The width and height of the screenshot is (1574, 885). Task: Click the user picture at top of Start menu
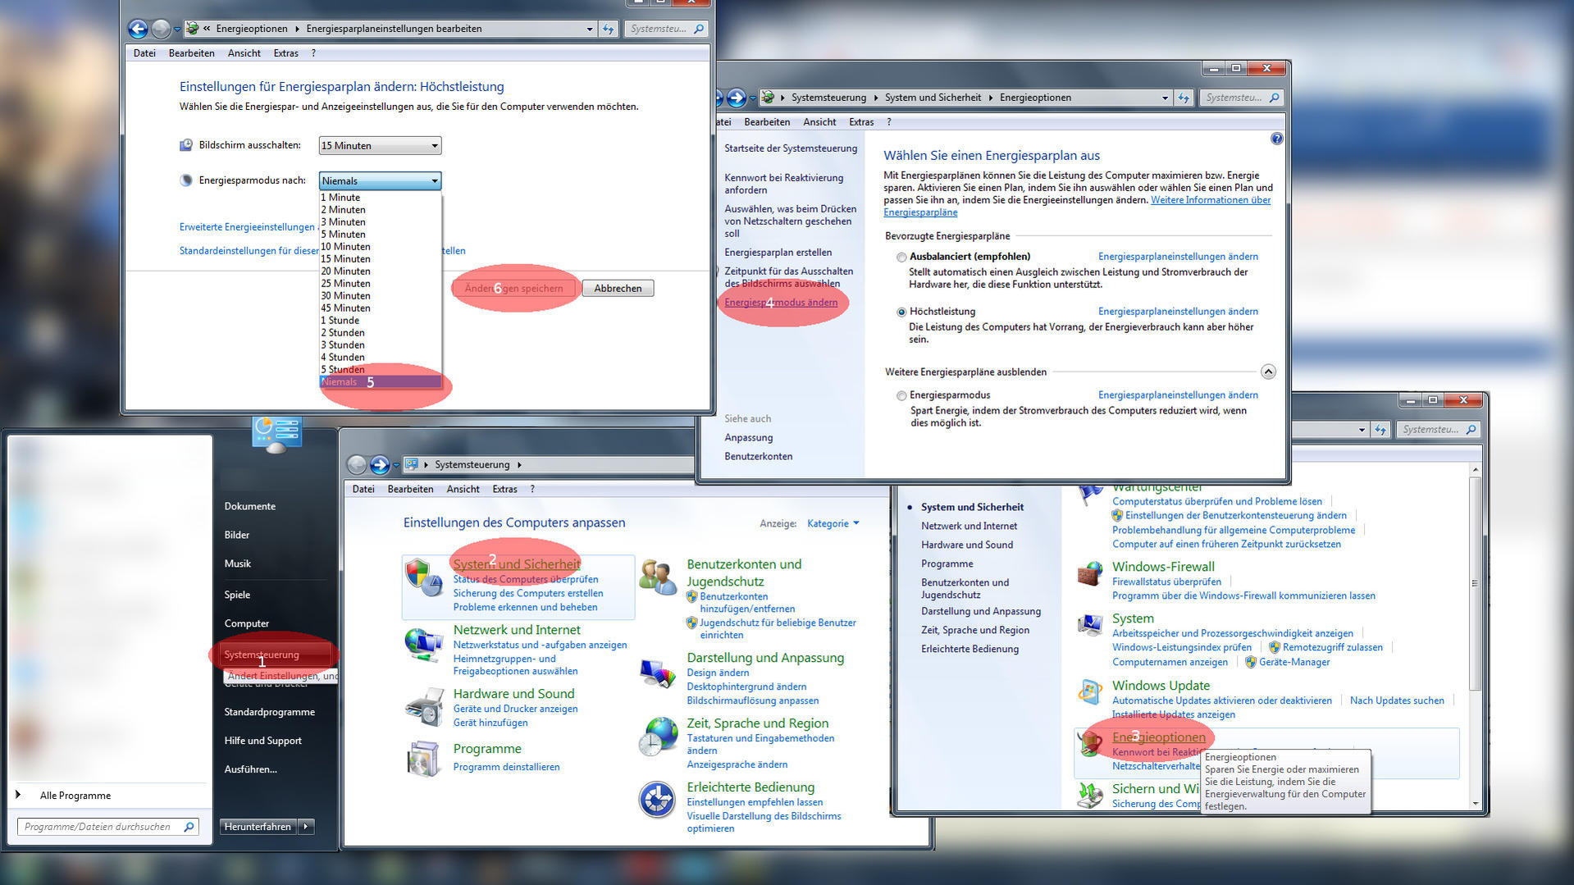277,434
